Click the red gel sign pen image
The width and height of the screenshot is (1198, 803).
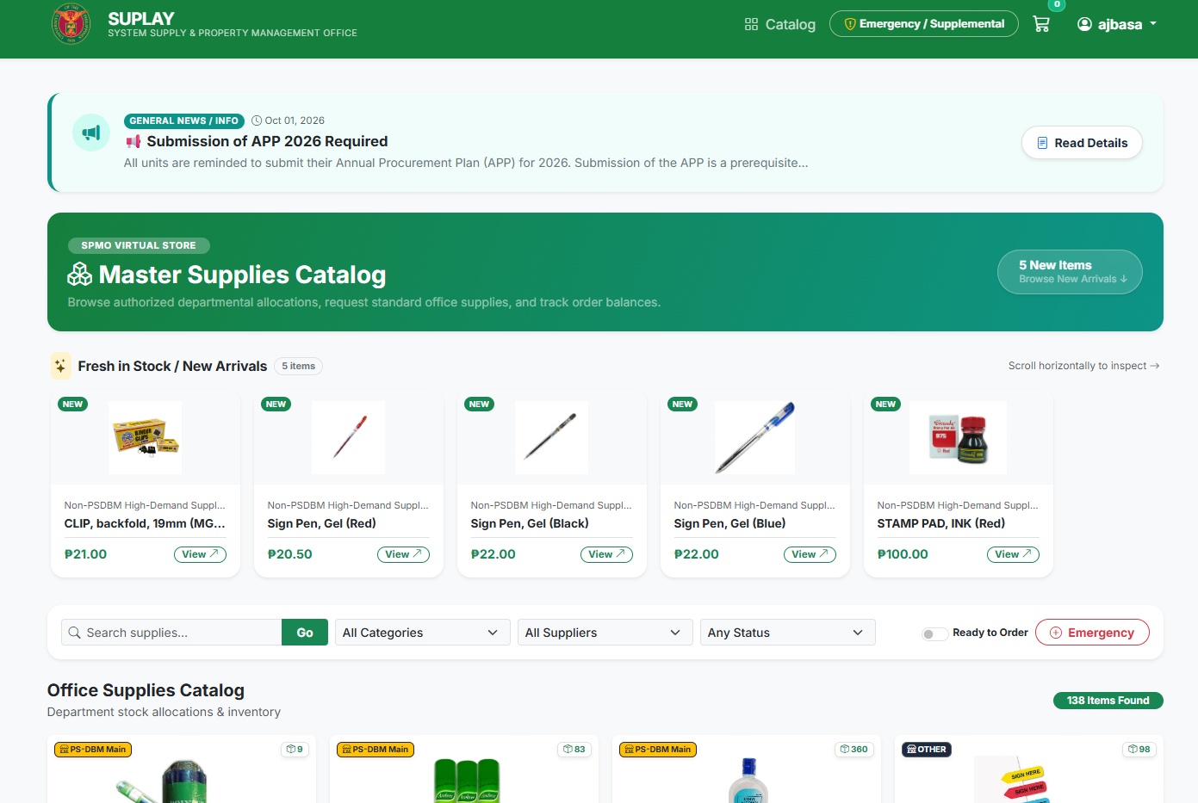(x=348, y=437)
